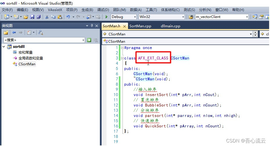Click the scope navigation up stepper arrow
270x146 pixels.
tap(255, 33)
